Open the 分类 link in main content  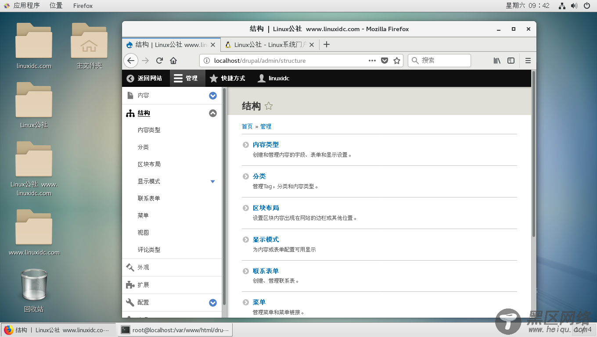[259, 176]
